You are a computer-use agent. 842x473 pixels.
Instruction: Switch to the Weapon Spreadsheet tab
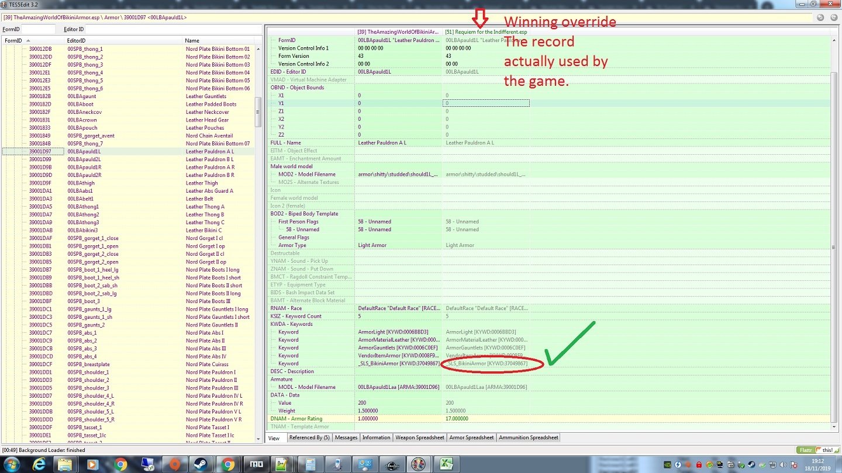[x=419, y=437]
